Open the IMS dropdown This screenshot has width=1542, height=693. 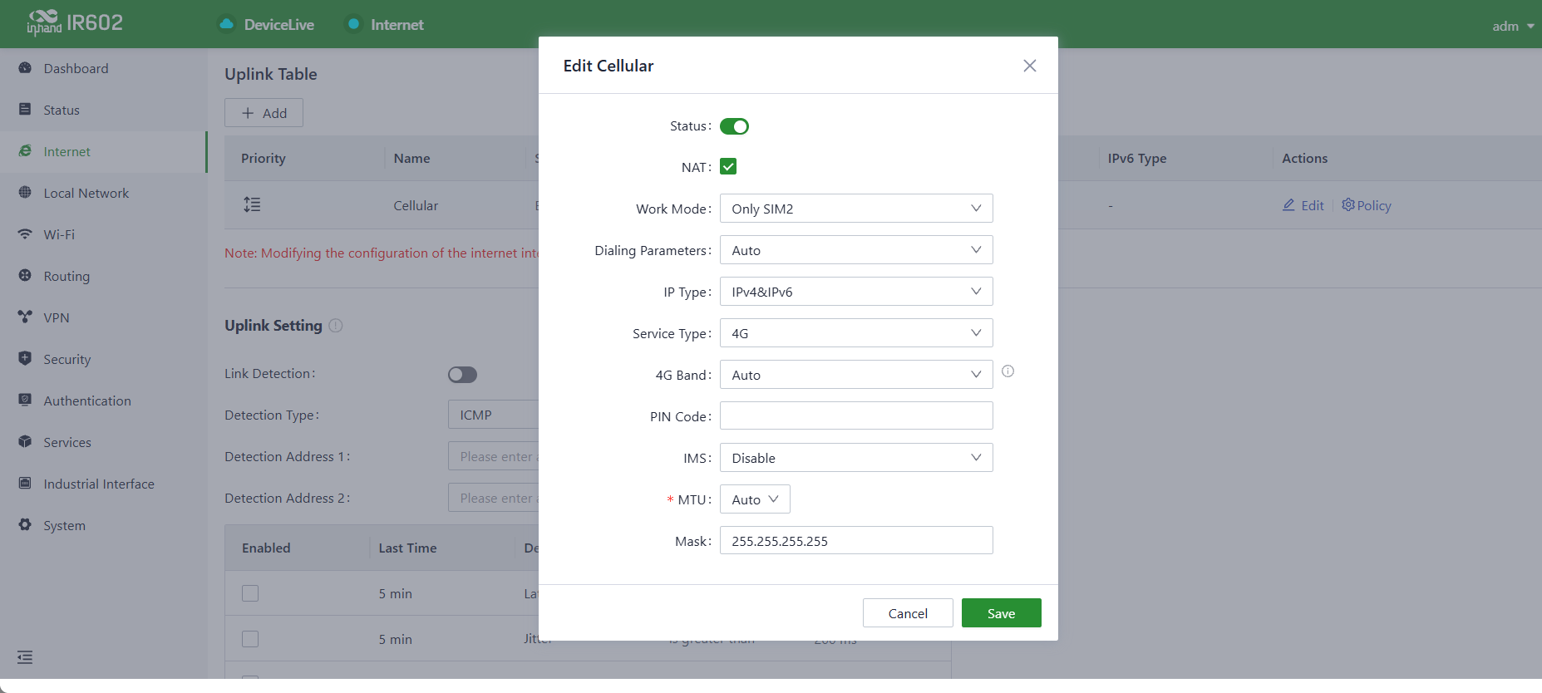click(x=856, y=458)
